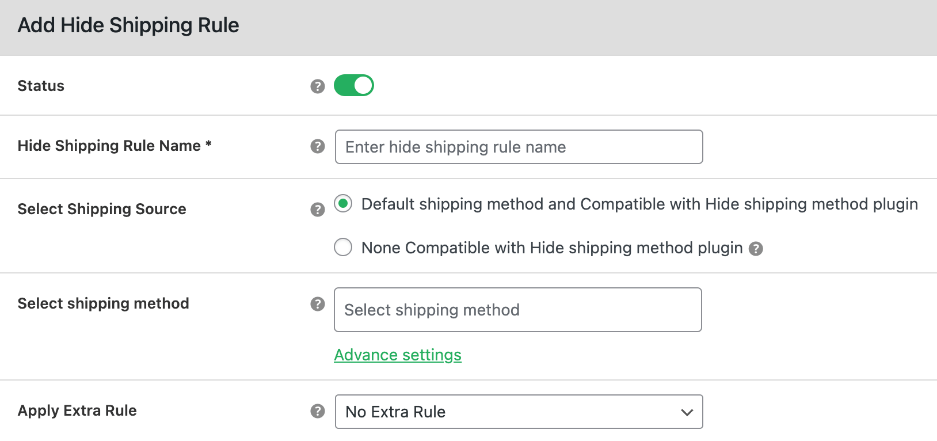Image resolution: width=937 pixels, height=441 pixels.
Task: Open the Apply Extra Rule help icon
Action: (317, 411)
